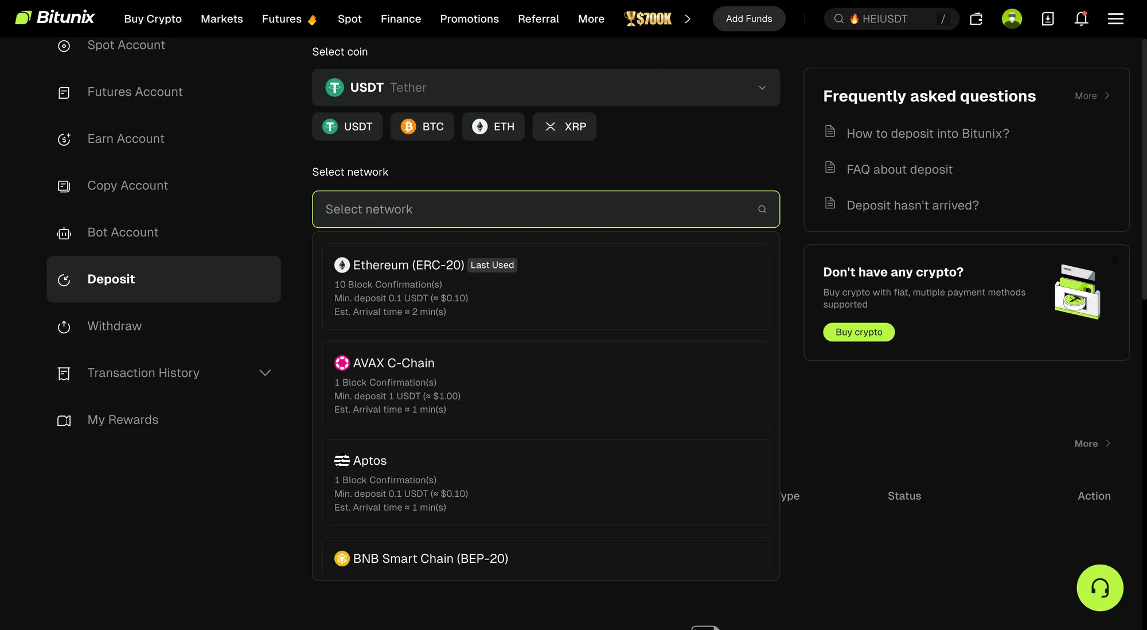Click the Earn Account sidebar icon
The width and height of the screenshot is (1147, 630).
point(64,139)
